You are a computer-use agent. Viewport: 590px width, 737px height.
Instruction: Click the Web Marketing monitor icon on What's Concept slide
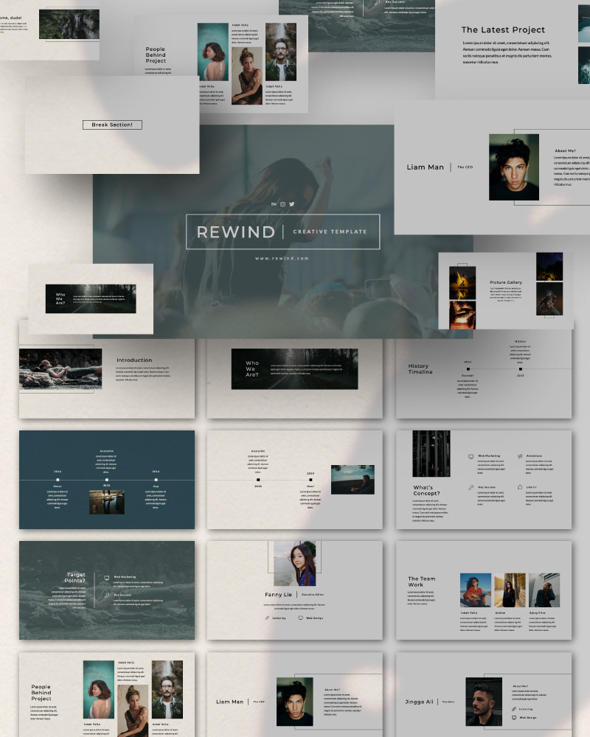(x=470, y=455)
